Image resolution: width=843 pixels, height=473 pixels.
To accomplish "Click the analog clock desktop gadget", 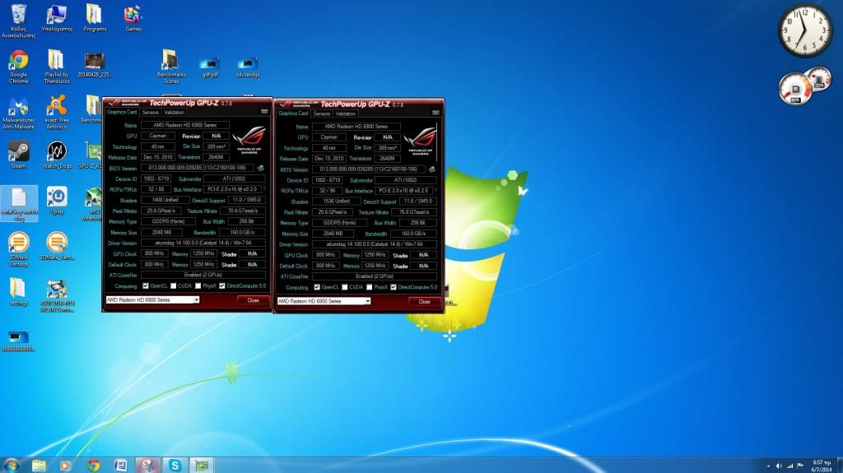I will tap(804, 30).
